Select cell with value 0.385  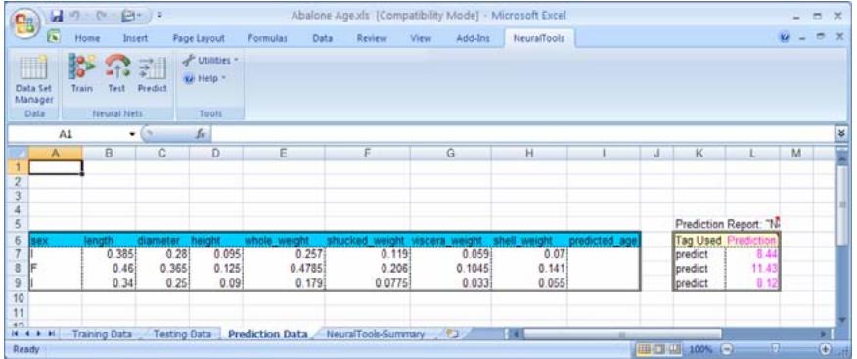click(x=109, y=254)
